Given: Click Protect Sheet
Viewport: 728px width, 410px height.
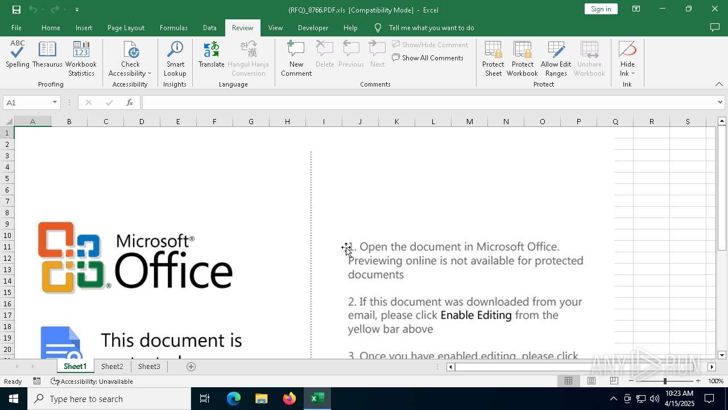Looking at the screenshot, I should click(x=493, y=59).
